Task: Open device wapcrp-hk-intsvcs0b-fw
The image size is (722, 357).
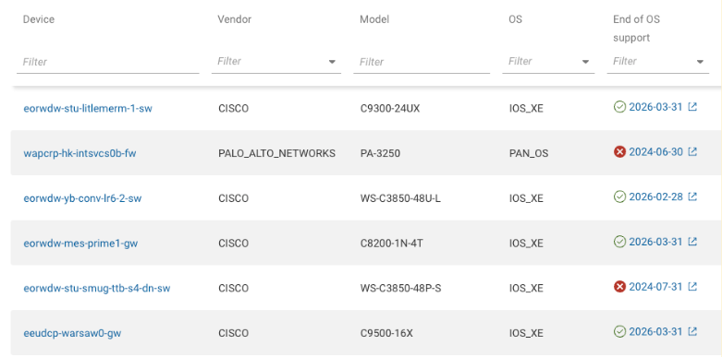Action: tap(80, 153)
